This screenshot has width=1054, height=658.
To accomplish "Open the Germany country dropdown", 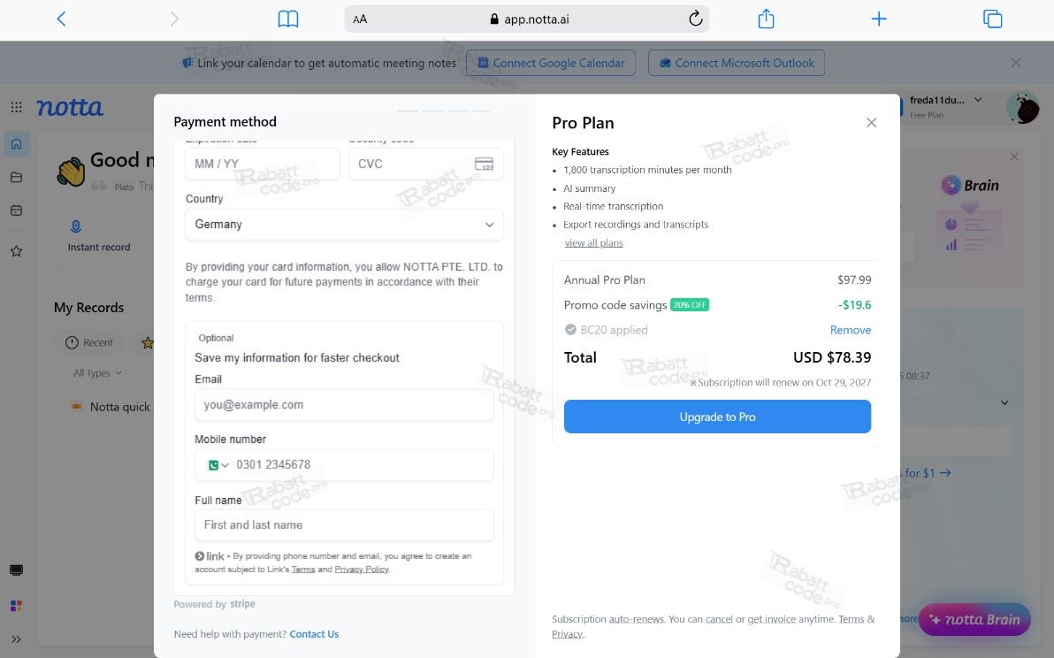I will click(x=344, y=225).
